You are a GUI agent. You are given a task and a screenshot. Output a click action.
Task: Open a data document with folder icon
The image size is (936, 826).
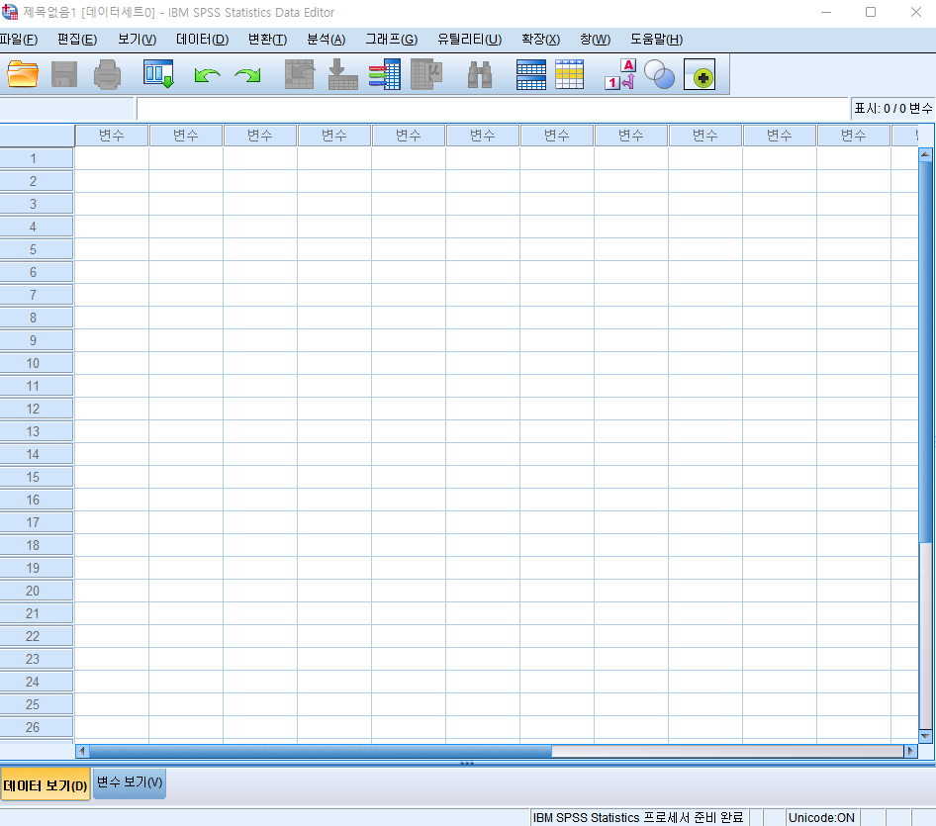pyautogui.click(x=23, y=74)
